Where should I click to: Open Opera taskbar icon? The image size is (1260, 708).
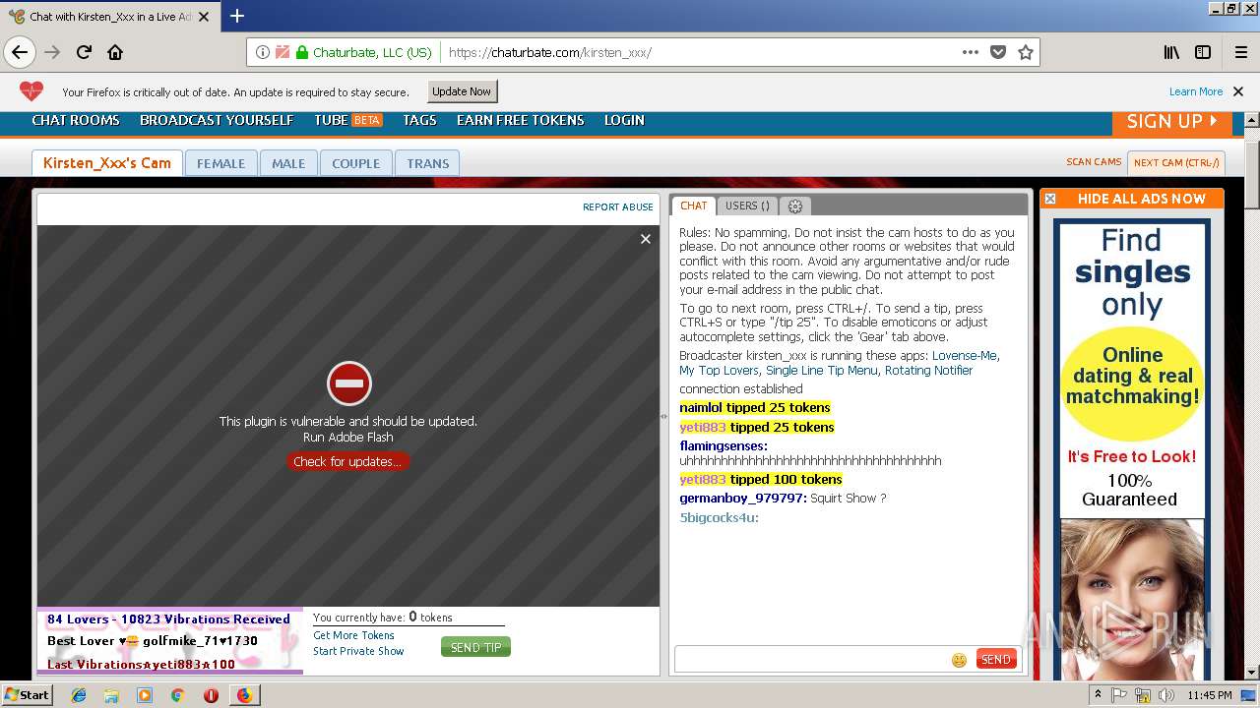tap(211, 695)
